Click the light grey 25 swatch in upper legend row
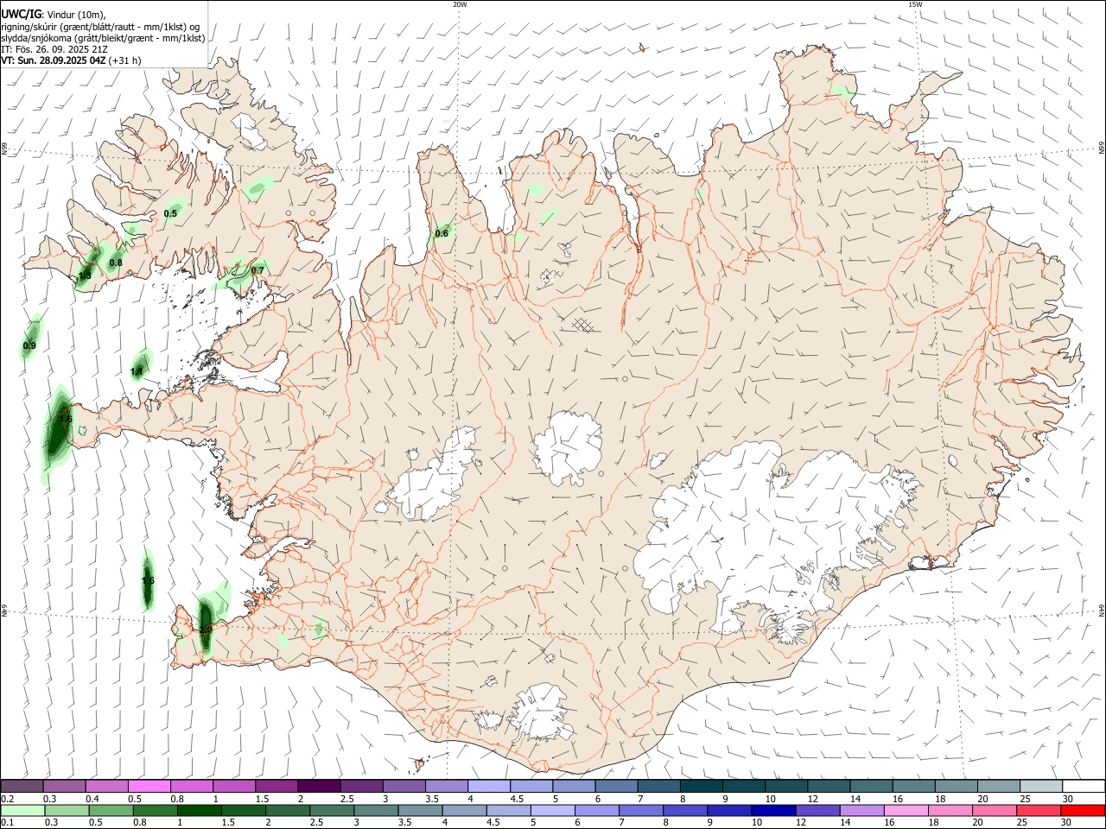1106x829 pixels. coord(1042,786)
